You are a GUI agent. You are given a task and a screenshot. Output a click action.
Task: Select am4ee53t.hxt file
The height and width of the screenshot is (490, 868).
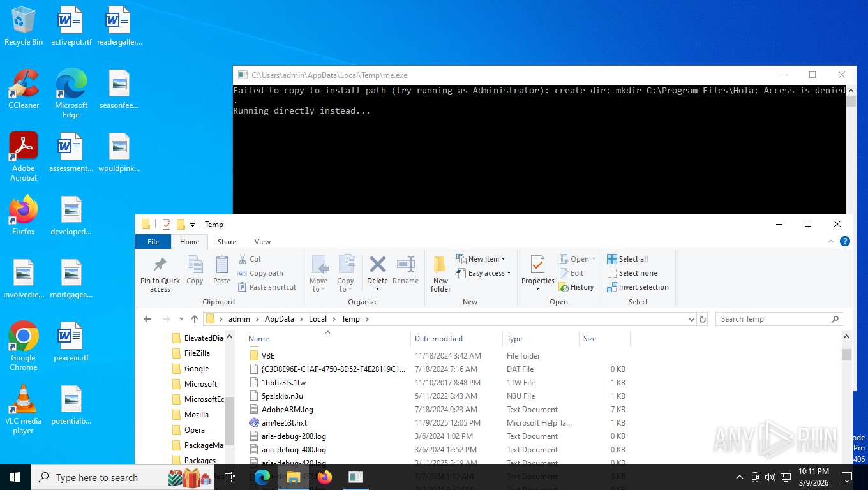point(437,423)
